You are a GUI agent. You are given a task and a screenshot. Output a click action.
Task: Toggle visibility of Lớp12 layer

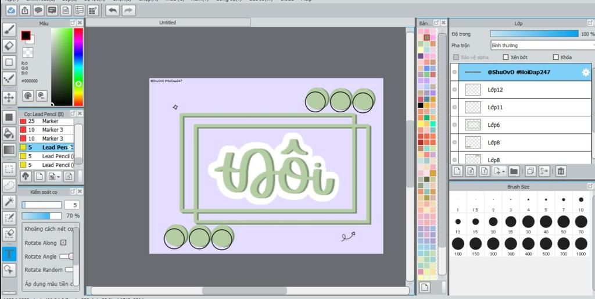tap(454, 90)
